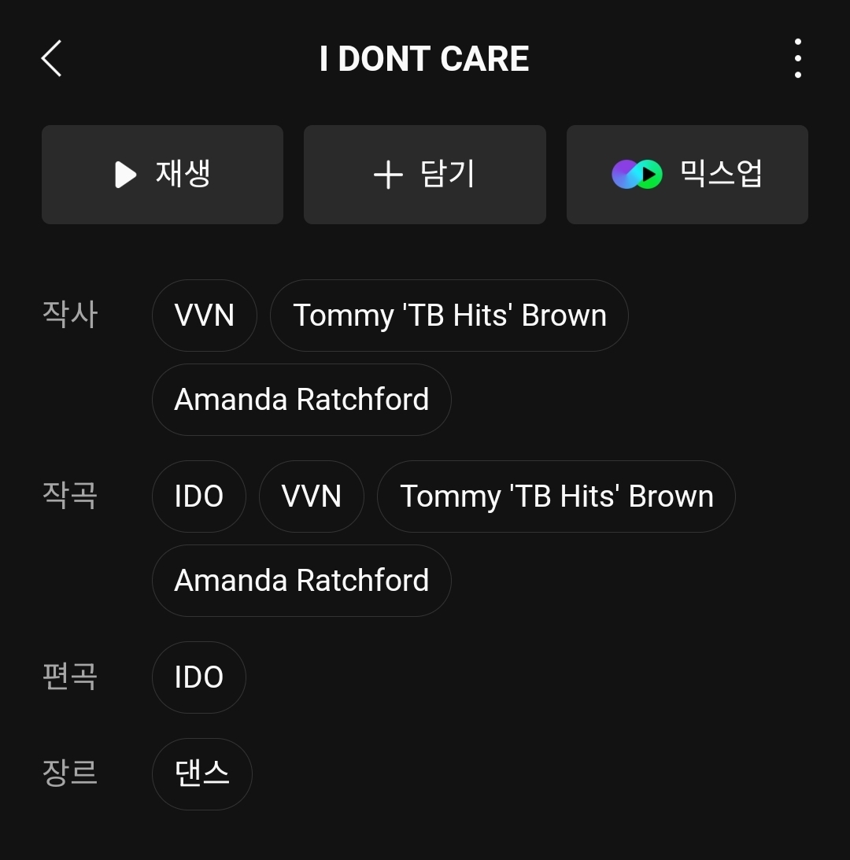The image size is (850, 860).
Task: Click the 작곡 section label
Action: (70, 496)
